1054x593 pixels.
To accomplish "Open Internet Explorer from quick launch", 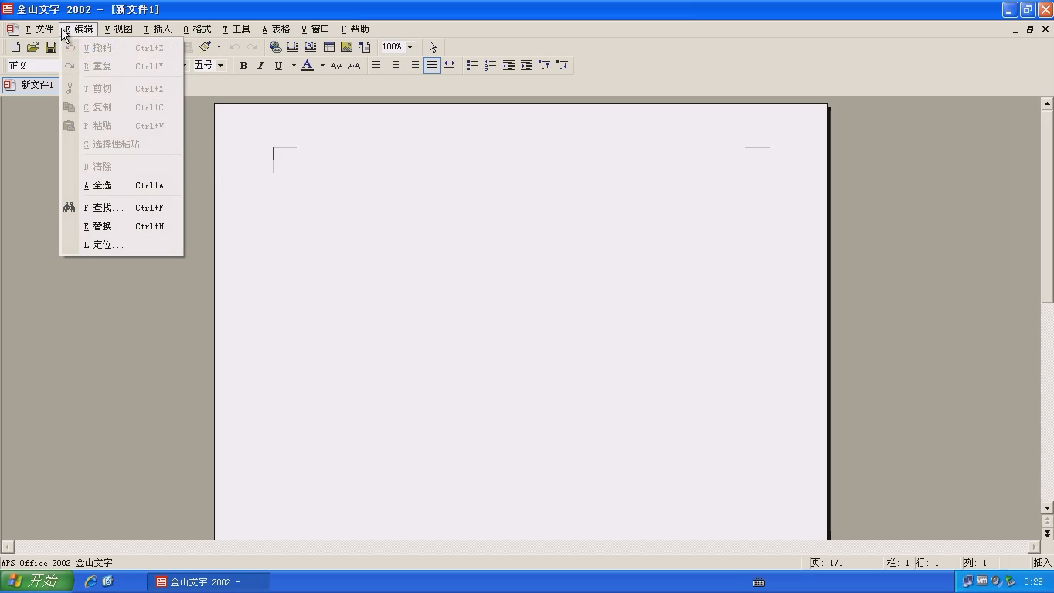I will pos(90,581).
